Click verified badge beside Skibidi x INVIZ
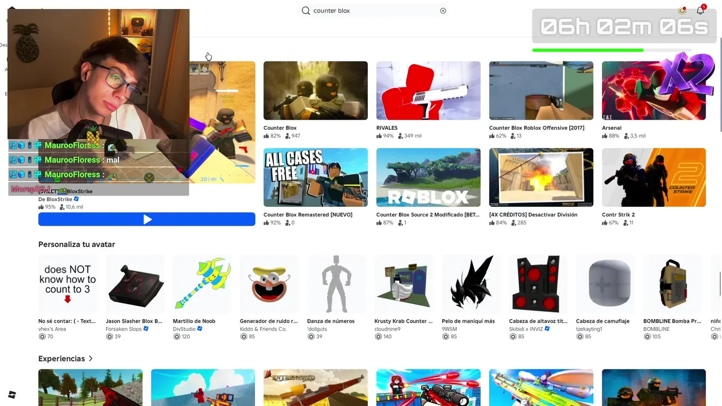The image size is (722, 406). 547,329
